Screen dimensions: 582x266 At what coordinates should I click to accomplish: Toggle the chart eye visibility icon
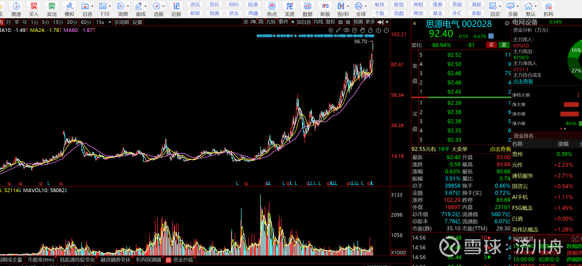[347, 30]
